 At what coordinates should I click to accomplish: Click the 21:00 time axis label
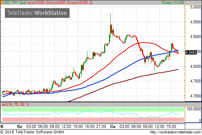[101, 126]
